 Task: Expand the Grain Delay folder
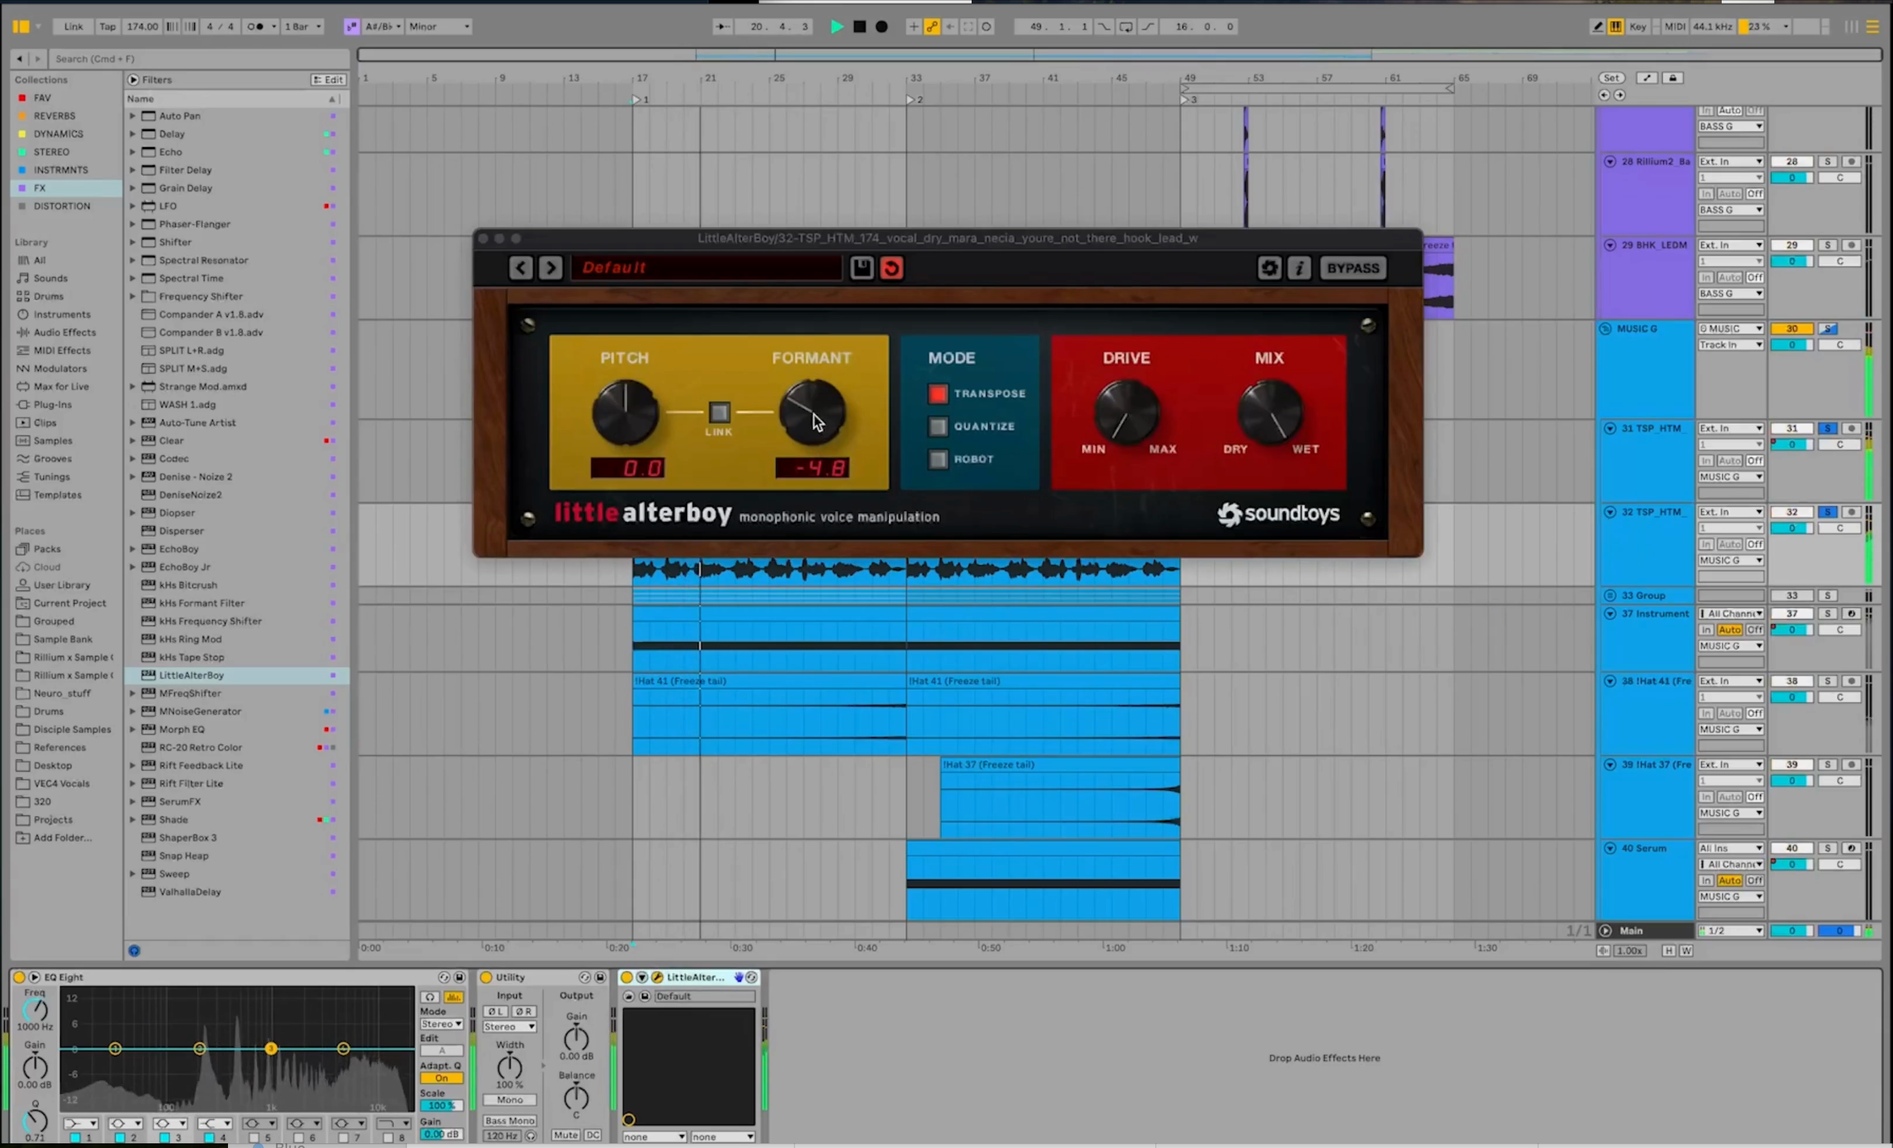coord(132,188)
